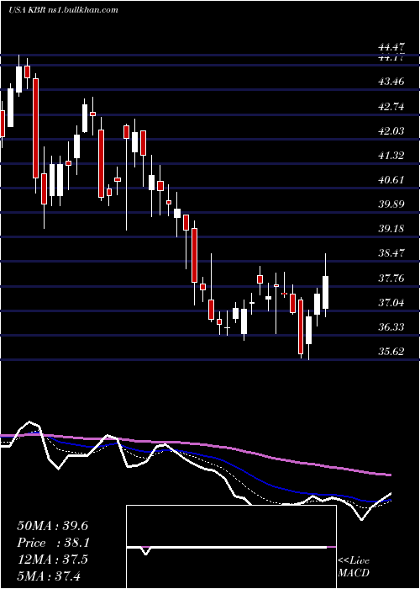Click the 36.33 price level label
Viewport: 420px width, 589px height.
[391, 326]
